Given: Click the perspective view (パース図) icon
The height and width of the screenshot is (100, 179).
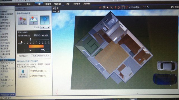Looking at the screenshot, I should point(54,8).
